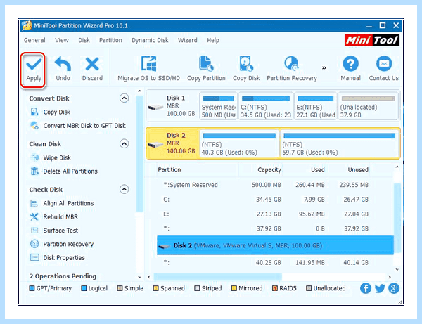This screenshot has width=422, height=324.
Task: Click partition list scroll down arrow
Action: (x=397, y=269)
